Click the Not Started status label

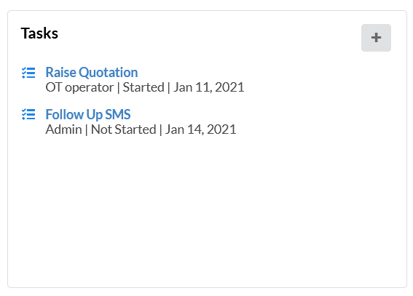pos(123,129)
